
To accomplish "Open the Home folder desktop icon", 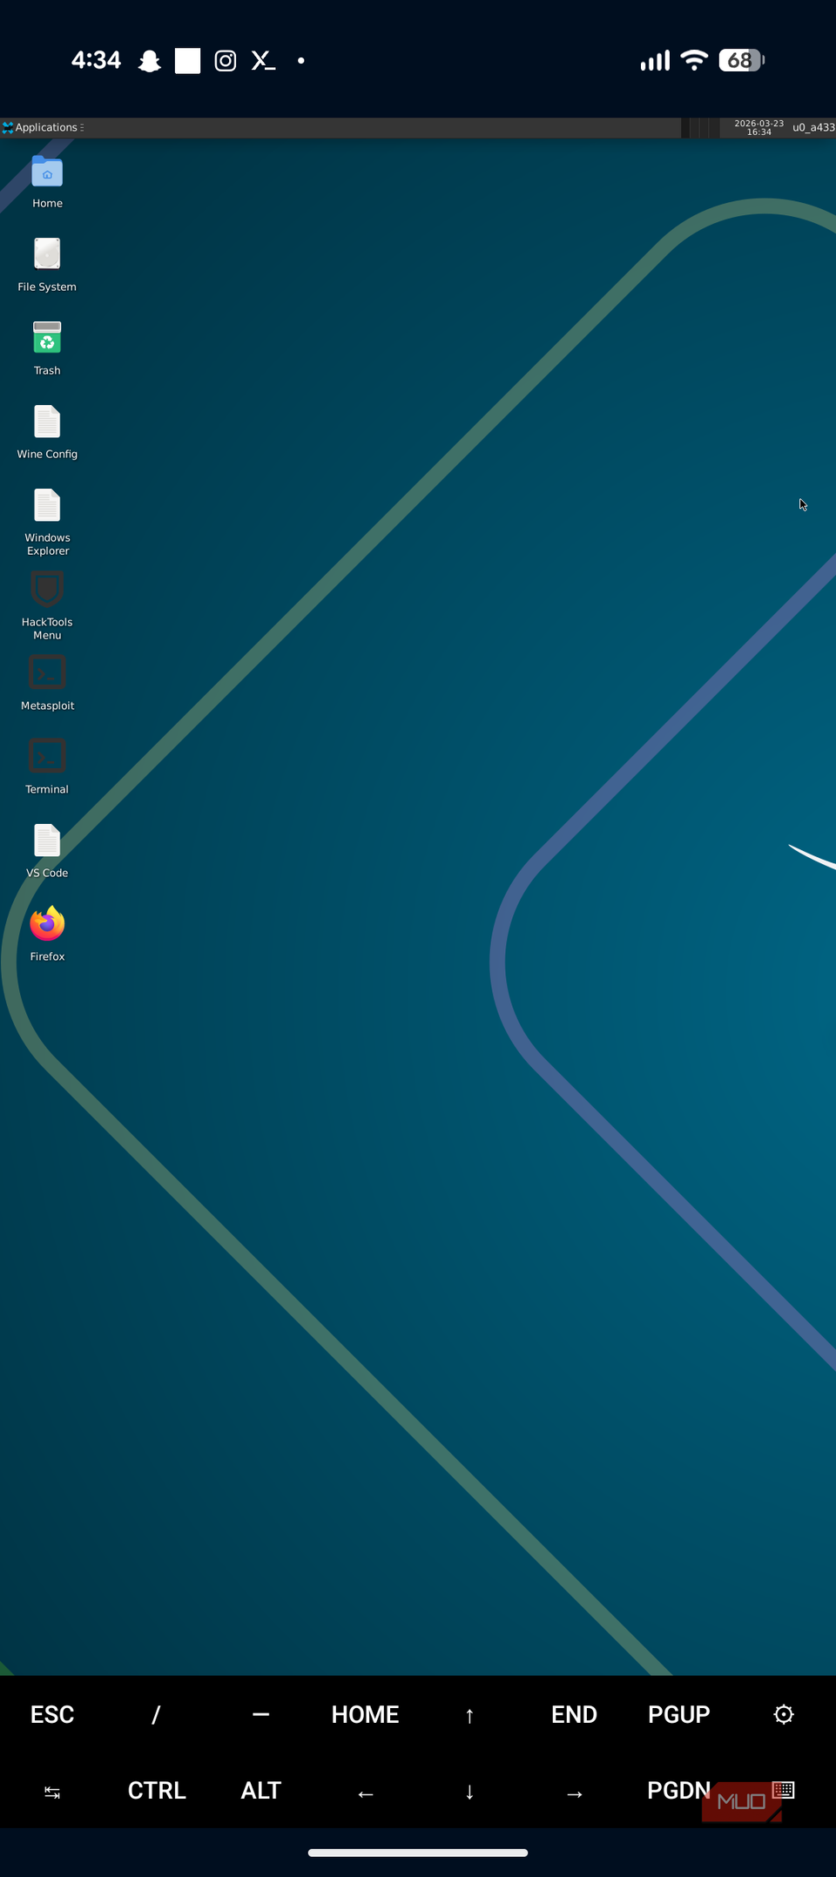I will 47,172.
